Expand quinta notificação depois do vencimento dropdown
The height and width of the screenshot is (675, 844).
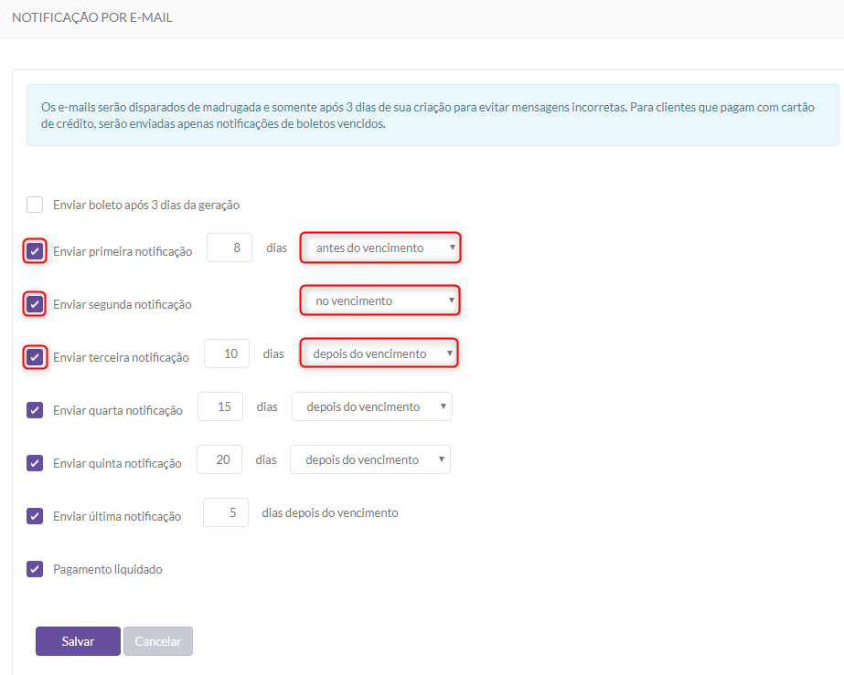370,459
